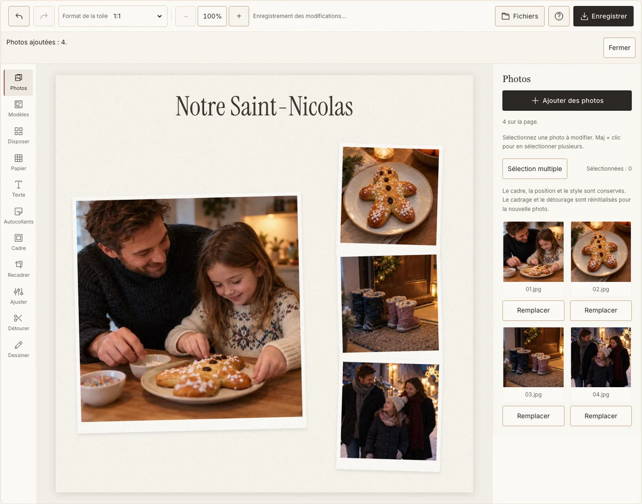Screen dimensions: 642x504
Task: Undo the last action
Action: tap(19, 16)
